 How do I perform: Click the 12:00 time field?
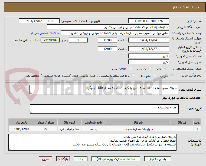[x=107, y=49]
